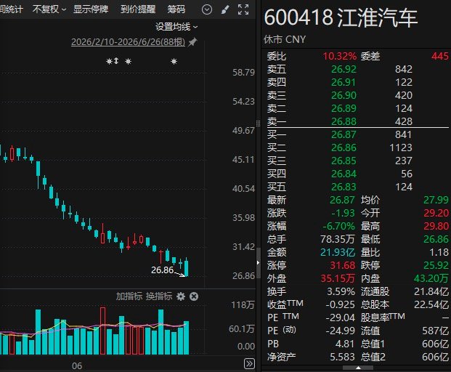Select 卖五 price 26.92
451x372 pixels.
(x=344, y=69)
